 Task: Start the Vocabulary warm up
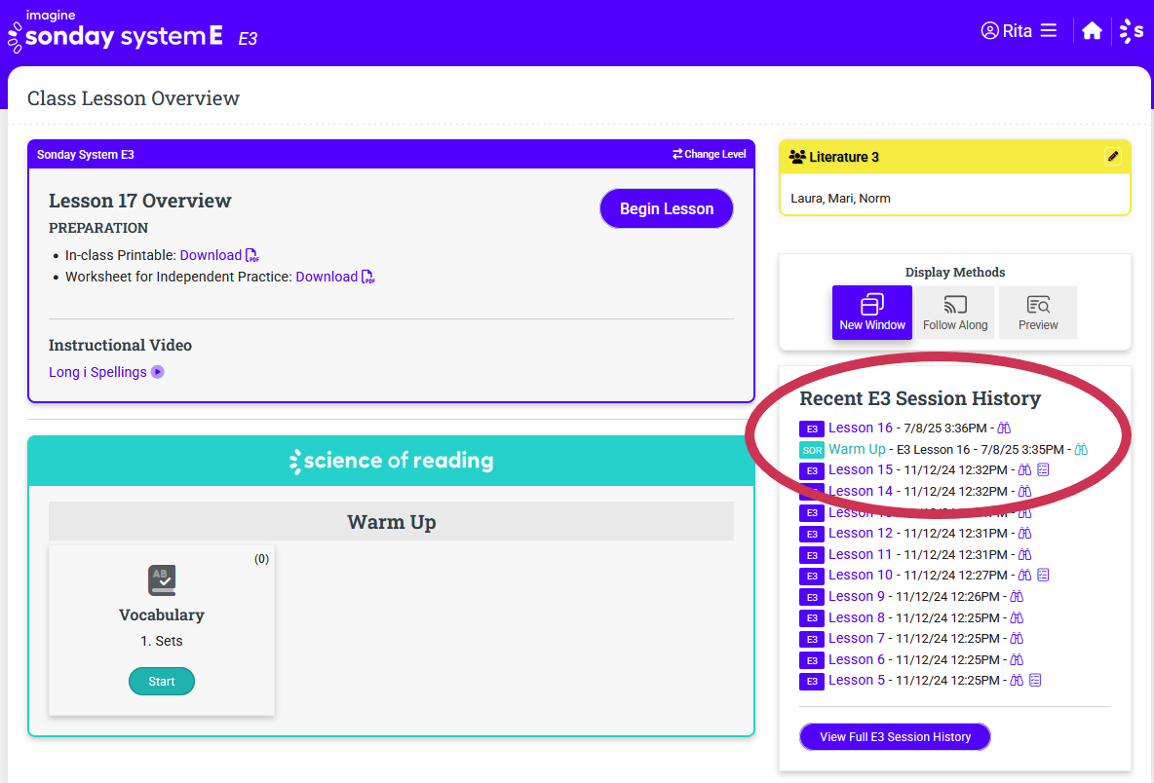click(162, 682)
